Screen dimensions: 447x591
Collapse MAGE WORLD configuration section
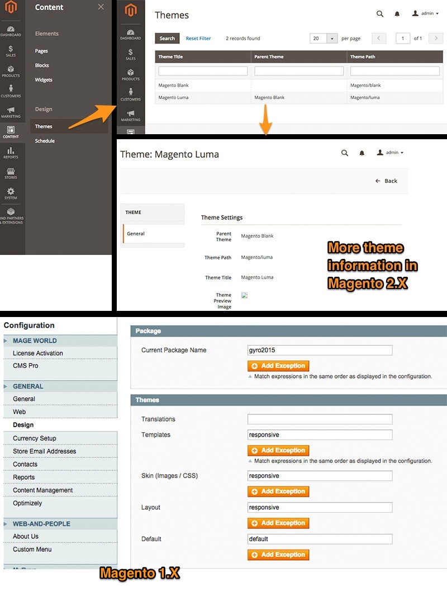(x=60, y=341)
